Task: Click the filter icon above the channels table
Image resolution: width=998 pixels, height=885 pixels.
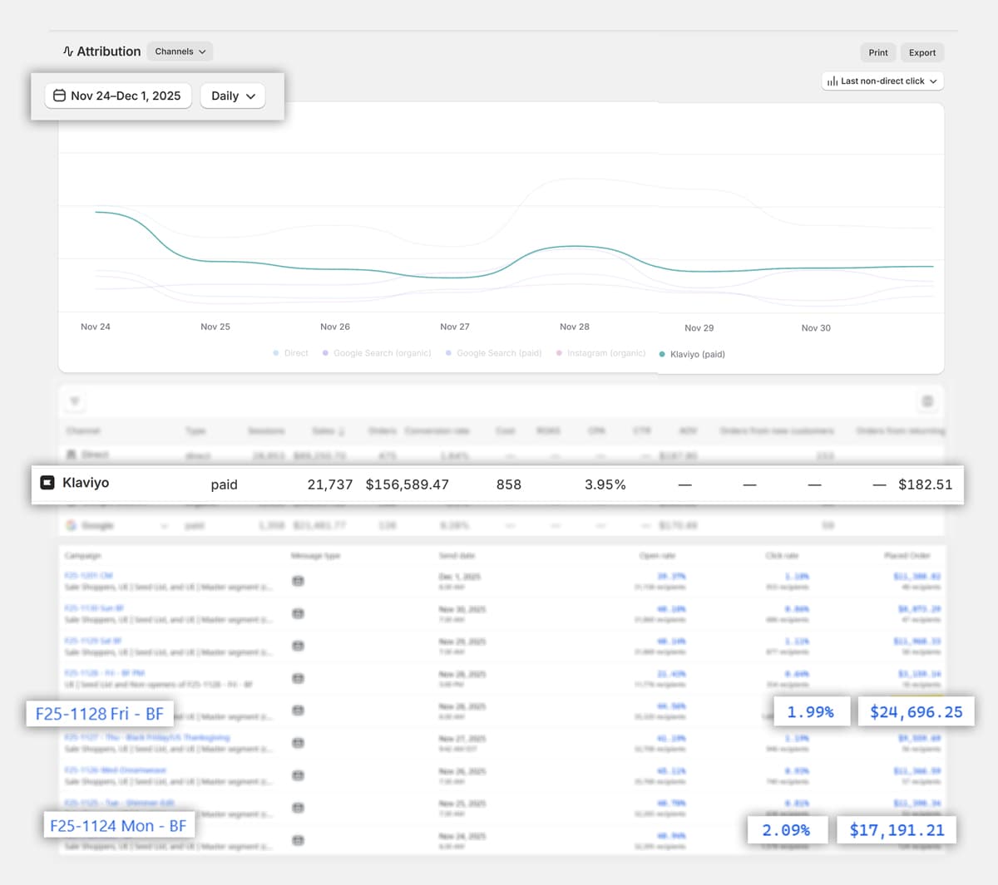Action: [75, 401]
